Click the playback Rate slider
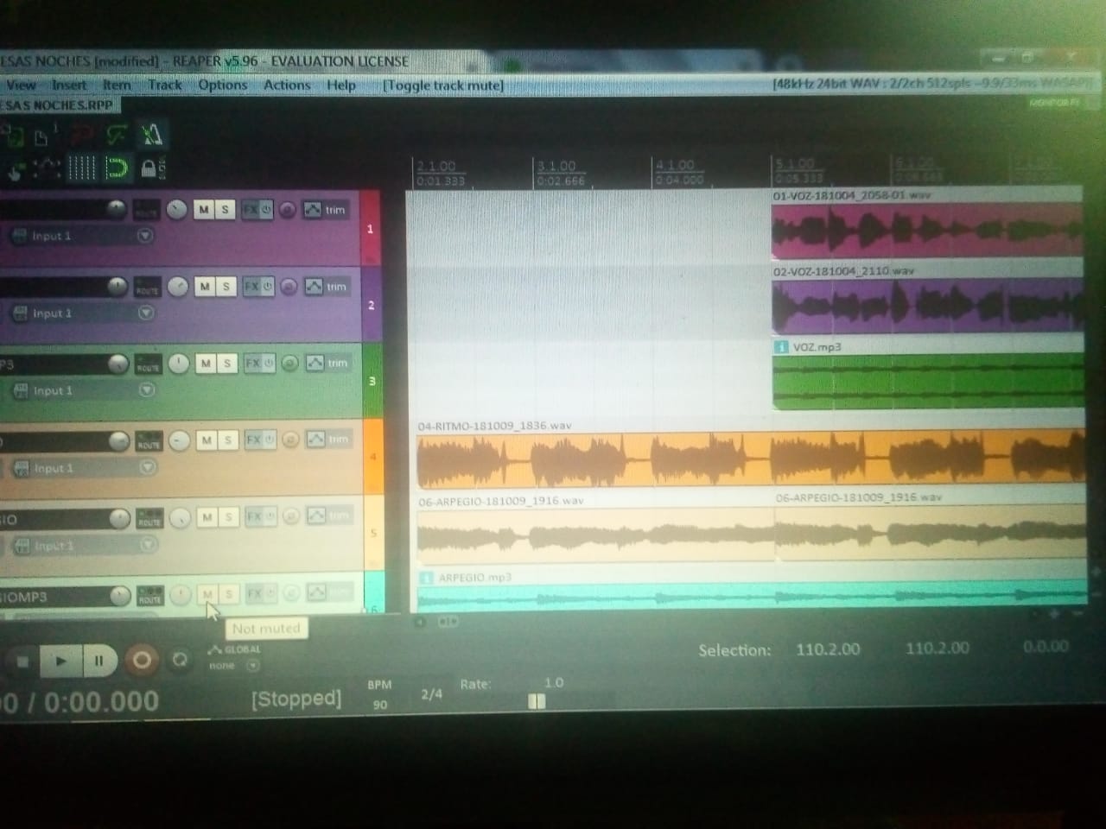 537,701
